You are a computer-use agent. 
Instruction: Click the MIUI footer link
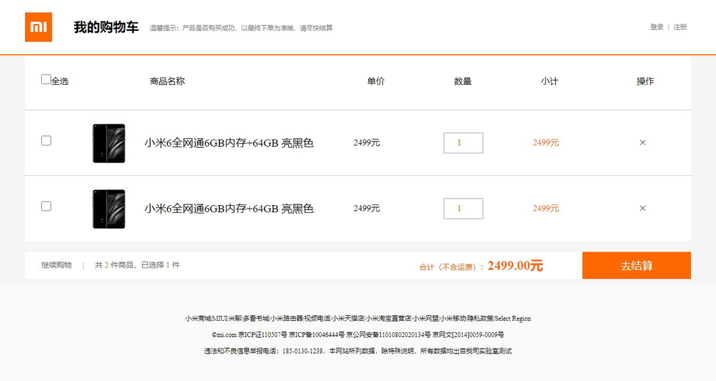(220, 318)
